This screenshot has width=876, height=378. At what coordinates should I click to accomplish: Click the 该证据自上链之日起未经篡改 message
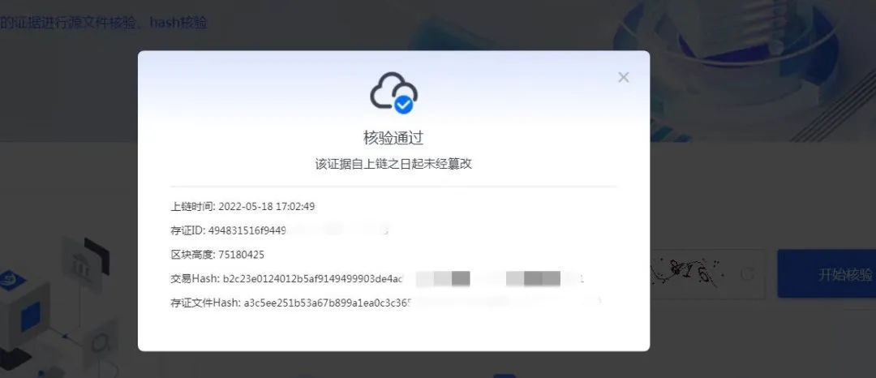coord(393,164)
